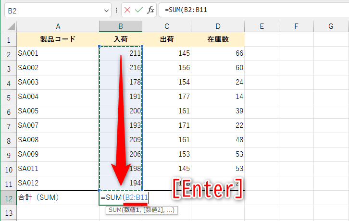Select 在庫数 value 14 in SA004 row
This screenshot has width=349, height=221.
pos(218,97)
